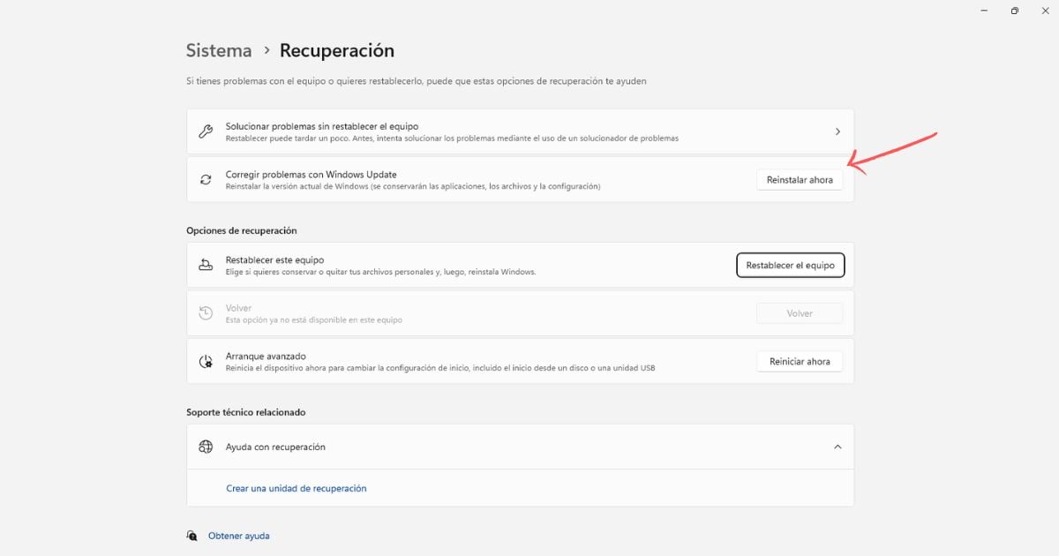Click the sync arrows icon for Windows Update
This screenshot has width=1059, height=556.
206,179
